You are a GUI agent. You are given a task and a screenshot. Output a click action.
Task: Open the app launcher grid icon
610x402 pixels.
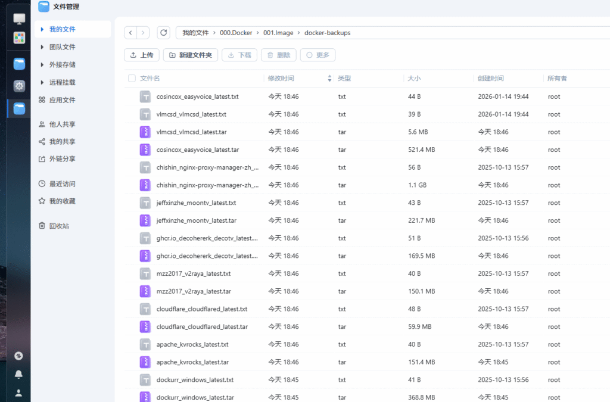point(19,38)
